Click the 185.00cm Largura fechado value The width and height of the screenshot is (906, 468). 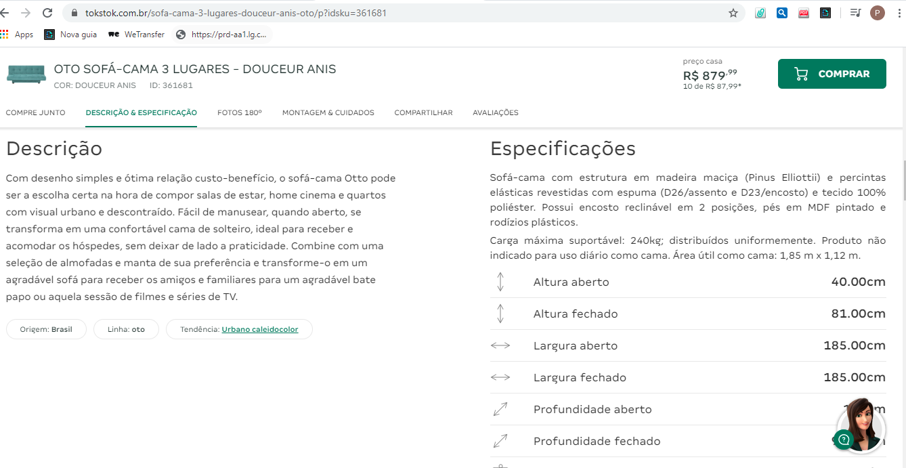pos(855,377)
